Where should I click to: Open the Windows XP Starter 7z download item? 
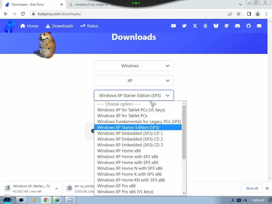pos(28,188)
